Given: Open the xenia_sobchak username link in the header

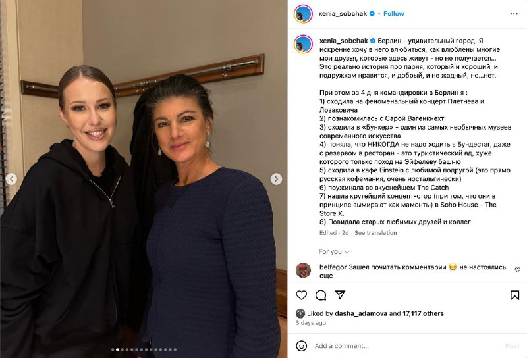Looking at the screenshot, I should 343,14.
